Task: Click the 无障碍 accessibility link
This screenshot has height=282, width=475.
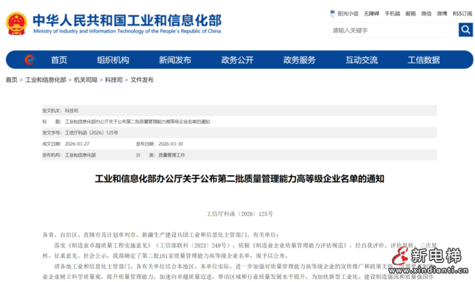Action: coord(372,14)
